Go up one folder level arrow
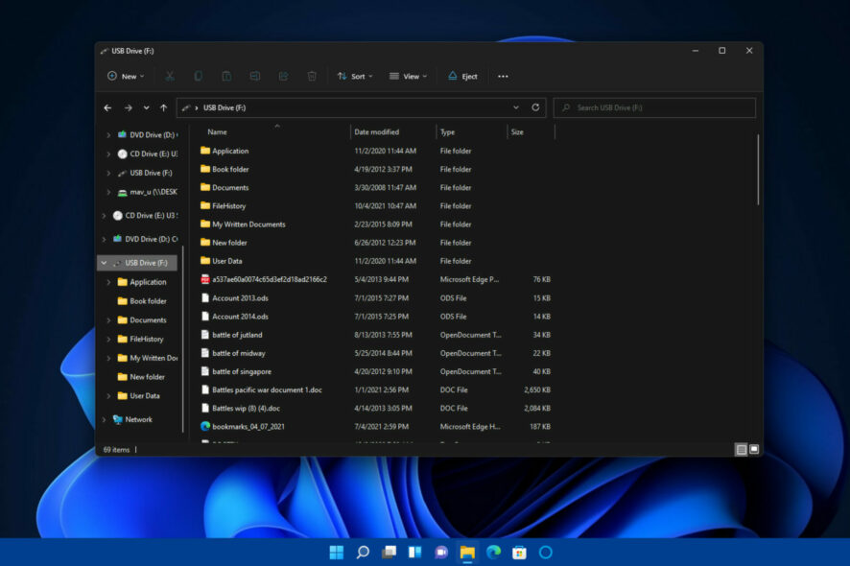The width and height of the screenshot is (850, 566). (164, 107)
